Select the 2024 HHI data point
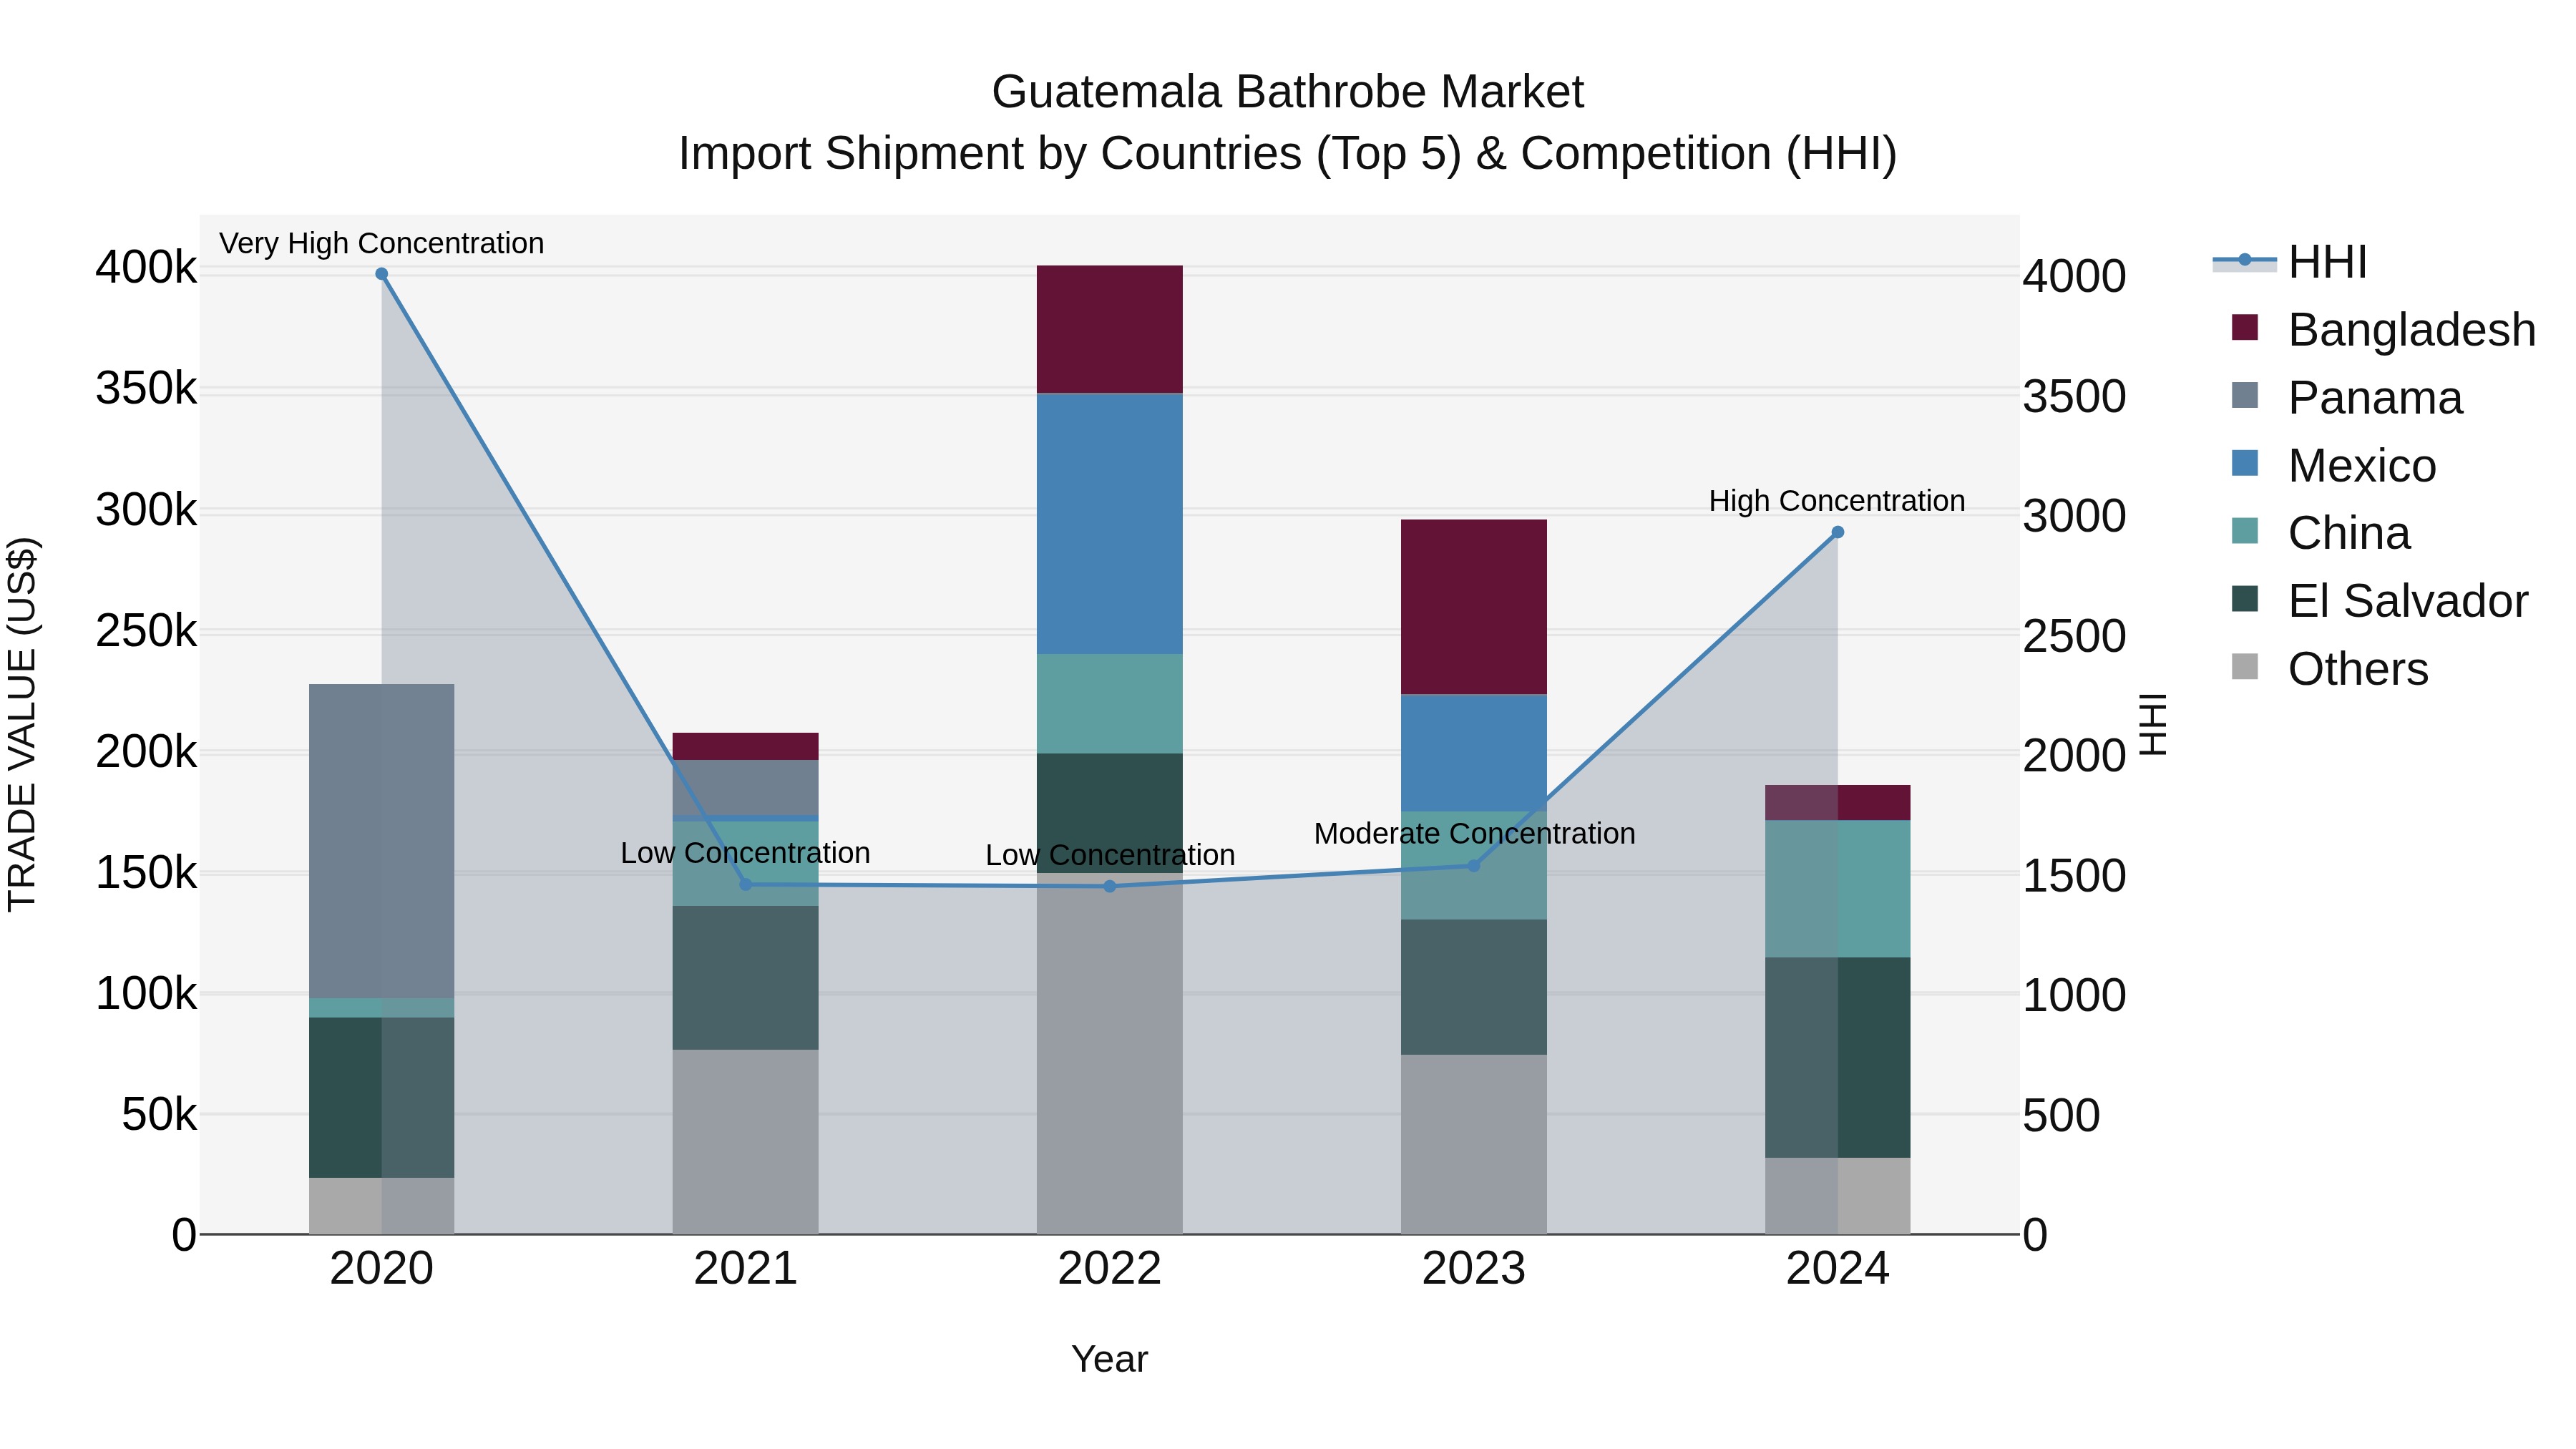The width and height of the screenshot is (2576, 1449). click(x=1837, y=532)
